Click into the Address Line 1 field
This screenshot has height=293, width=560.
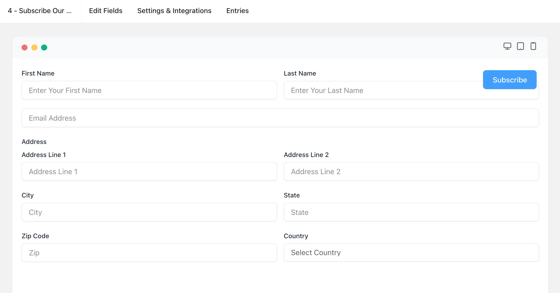(x=149, y=171)
